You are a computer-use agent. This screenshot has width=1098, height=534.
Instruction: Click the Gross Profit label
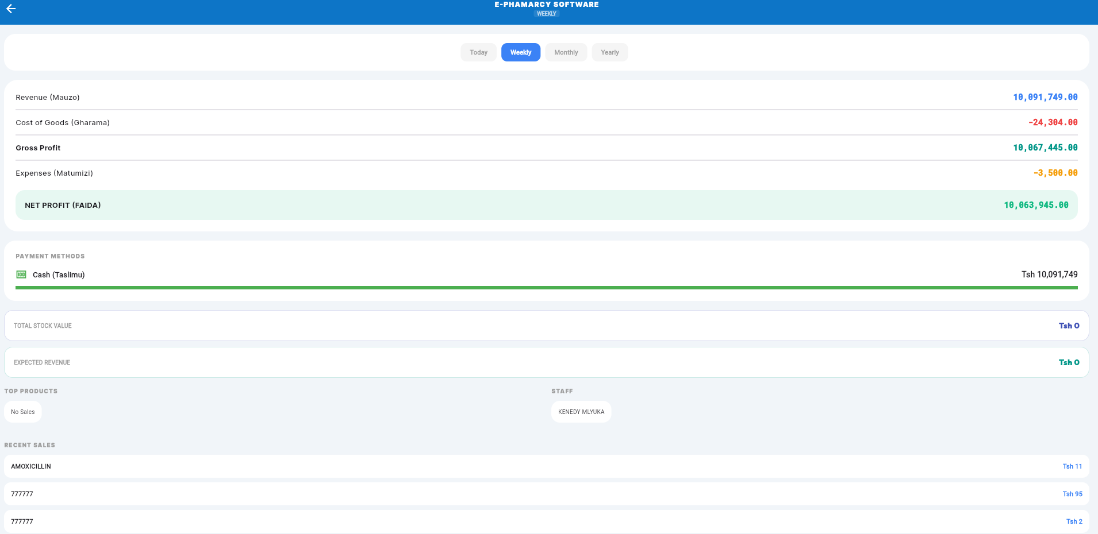pyautogui.click(x=38, y=148)
